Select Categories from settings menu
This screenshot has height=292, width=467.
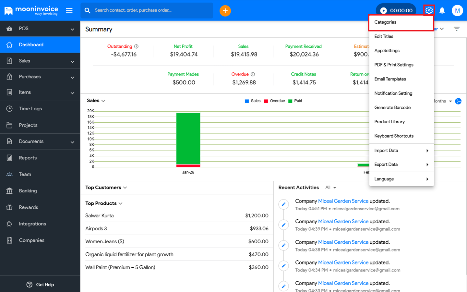pyautogui.click(x=385, y=22)
